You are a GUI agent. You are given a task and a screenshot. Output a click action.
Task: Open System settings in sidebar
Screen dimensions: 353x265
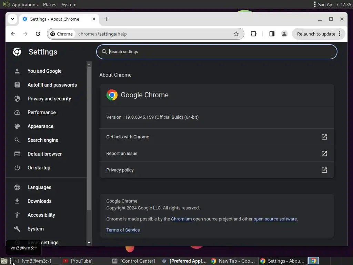click(x=36, y=229)
